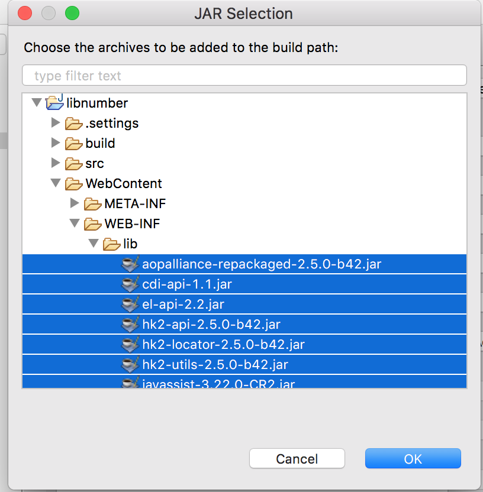Click the META-INF folder icon

[93, 203]
